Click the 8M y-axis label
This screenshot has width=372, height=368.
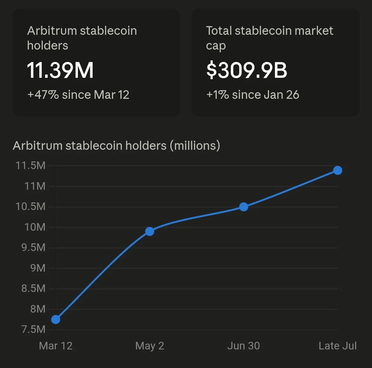[38, 309]
